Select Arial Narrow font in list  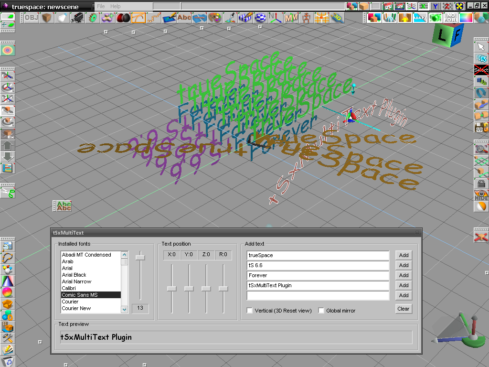(x=91, y=281)
